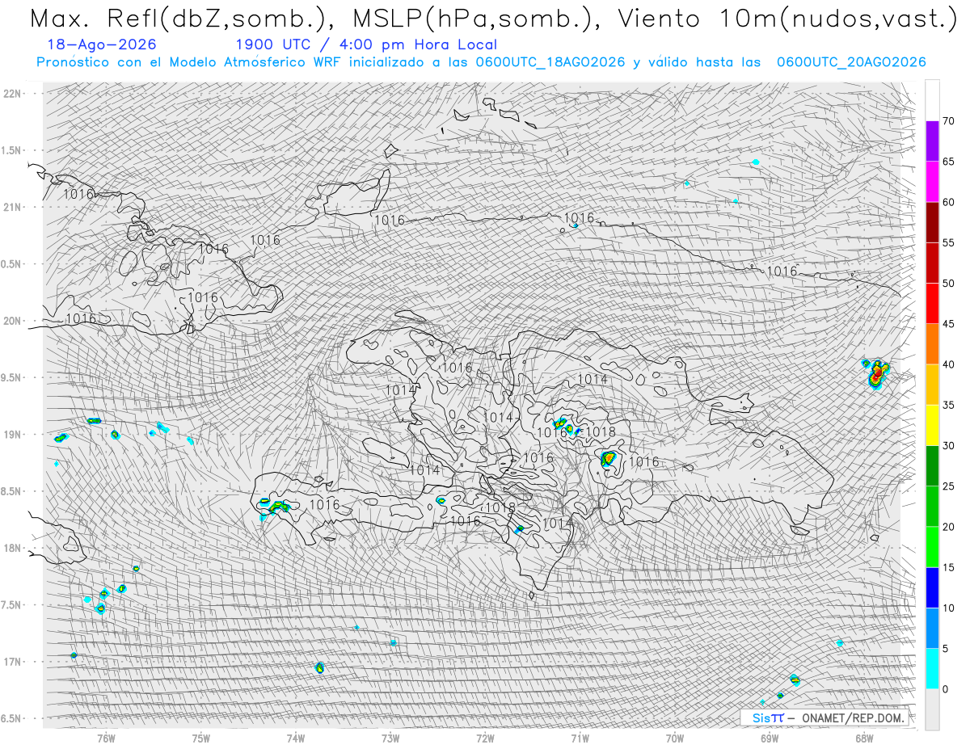This screenshot has height=749, width=970.
Task: Select the yellow 30-35 dBZ colorbar segment
Action: tap(932, 425)
